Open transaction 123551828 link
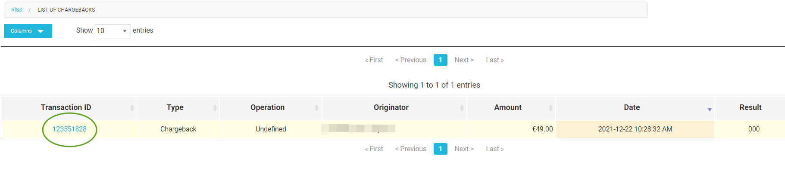785x174 pixels. [69, 129]
